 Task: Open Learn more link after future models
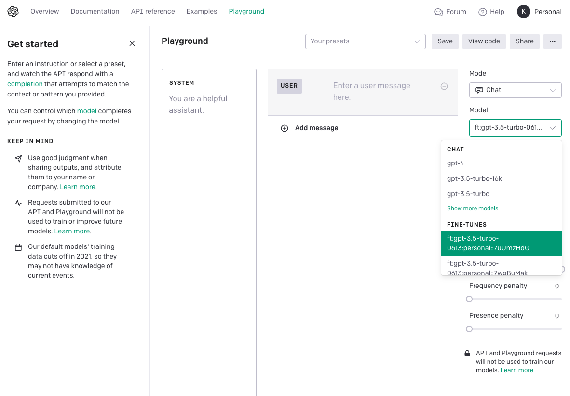tap(72, 231)
